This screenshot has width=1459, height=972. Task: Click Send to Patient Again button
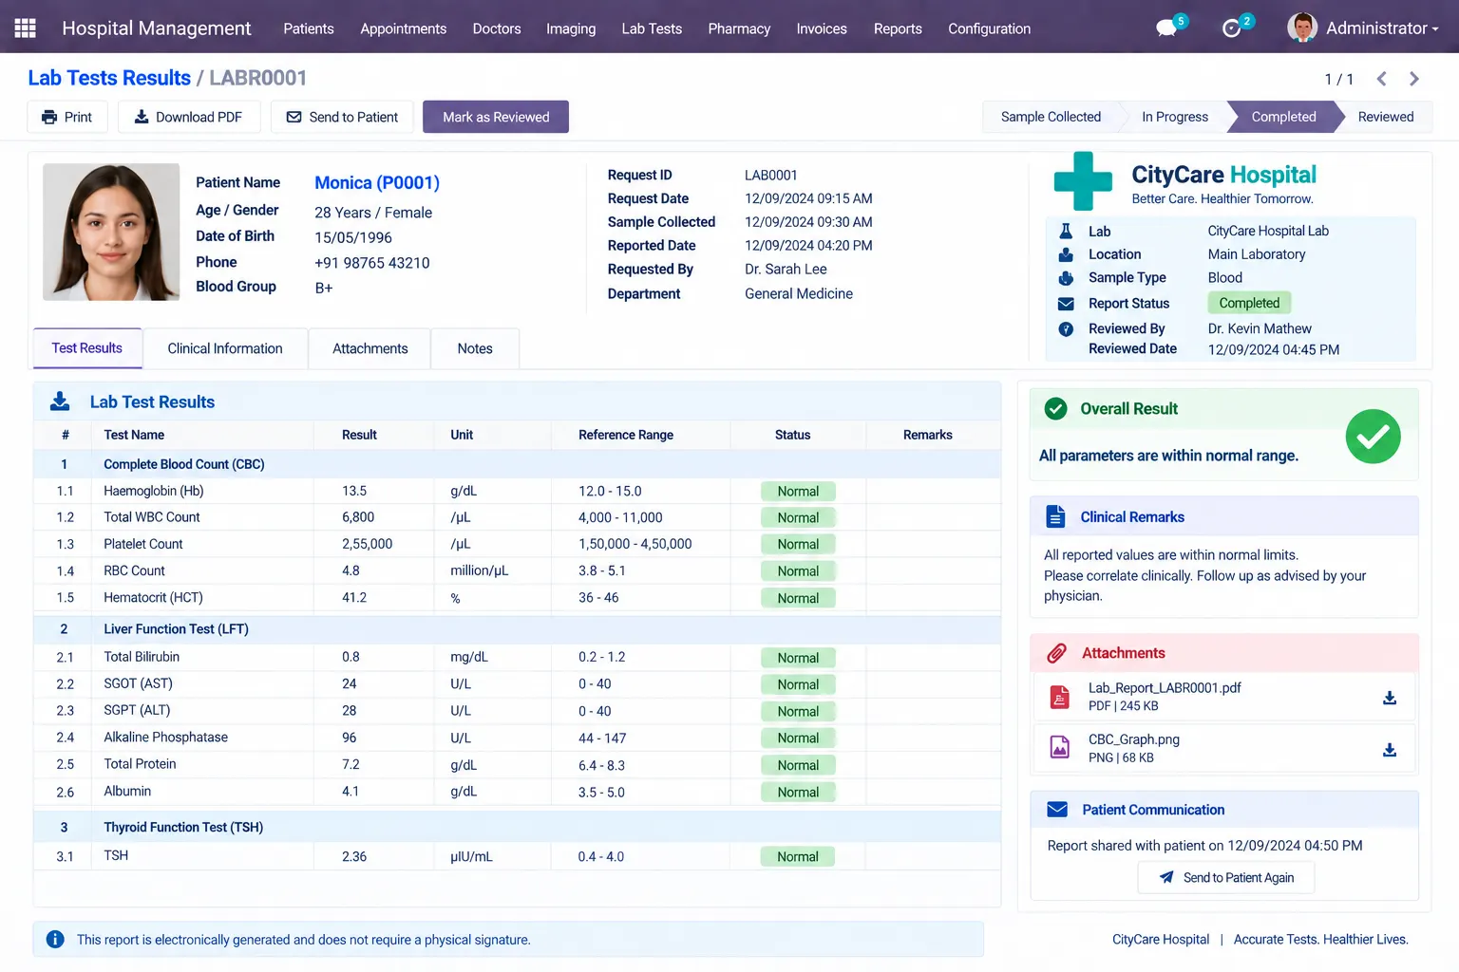point(1226,877)
